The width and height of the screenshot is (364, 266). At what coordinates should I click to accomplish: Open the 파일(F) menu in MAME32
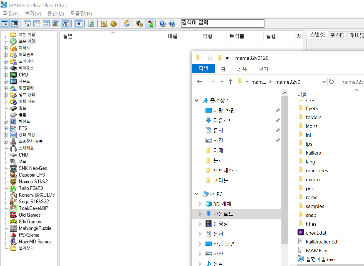(11, 14)
